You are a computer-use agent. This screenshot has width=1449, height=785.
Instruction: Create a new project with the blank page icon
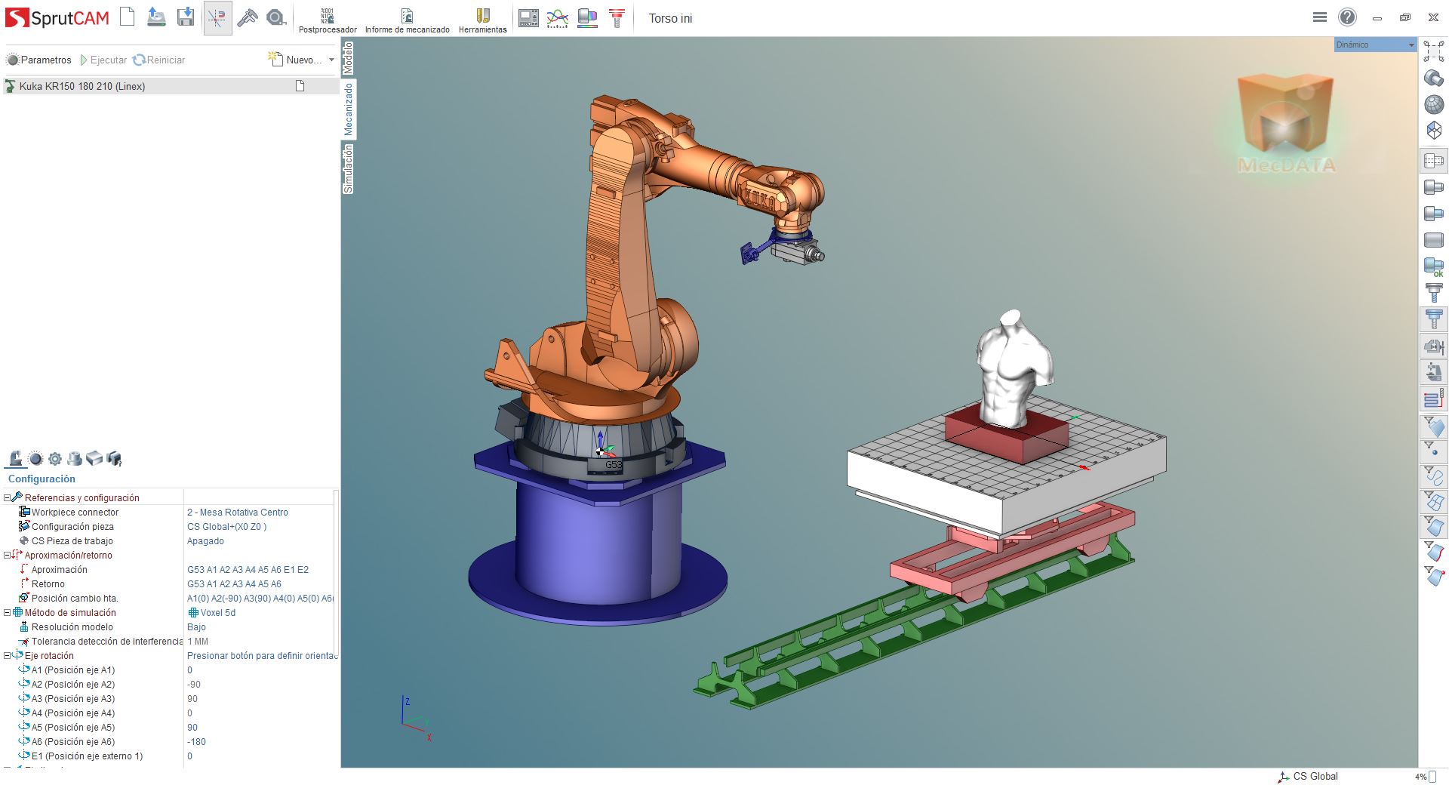[x=128, y=17]
